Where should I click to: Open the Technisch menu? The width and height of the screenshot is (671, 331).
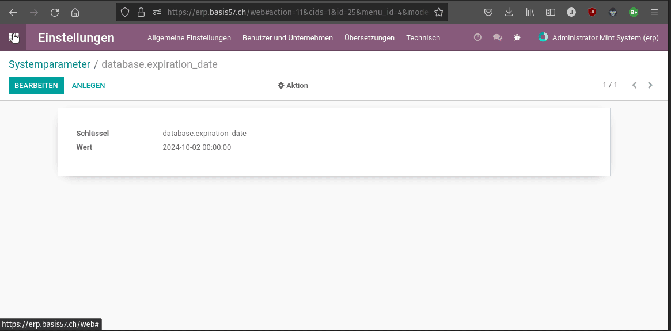pos(423,37)
